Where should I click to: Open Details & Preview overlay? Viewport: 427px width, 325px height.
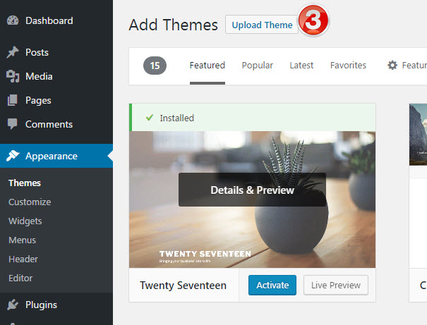(x=252, y=190)
